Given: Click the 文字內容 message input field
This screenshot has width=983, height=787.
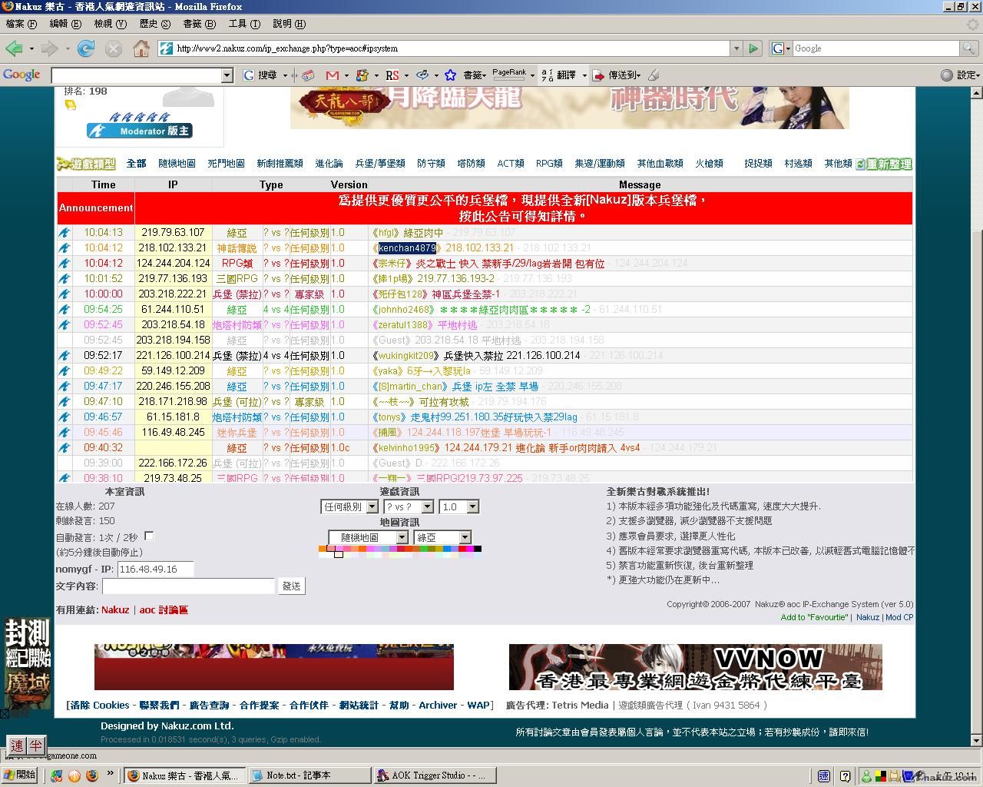Looking at the screenshot, I should (x=188, y=586).
